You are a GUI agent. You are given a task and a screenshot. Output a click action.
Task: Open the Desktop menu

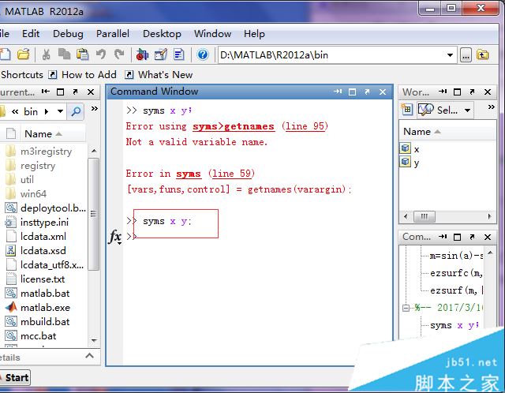(x=162, y=34)
